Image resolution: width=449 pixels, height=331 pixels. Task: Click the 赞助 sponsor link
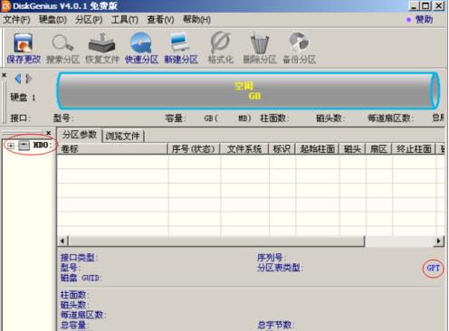point(424,20)
